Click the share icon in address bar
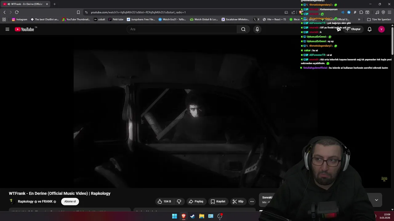The image size is (394, 221). point(293,12)
